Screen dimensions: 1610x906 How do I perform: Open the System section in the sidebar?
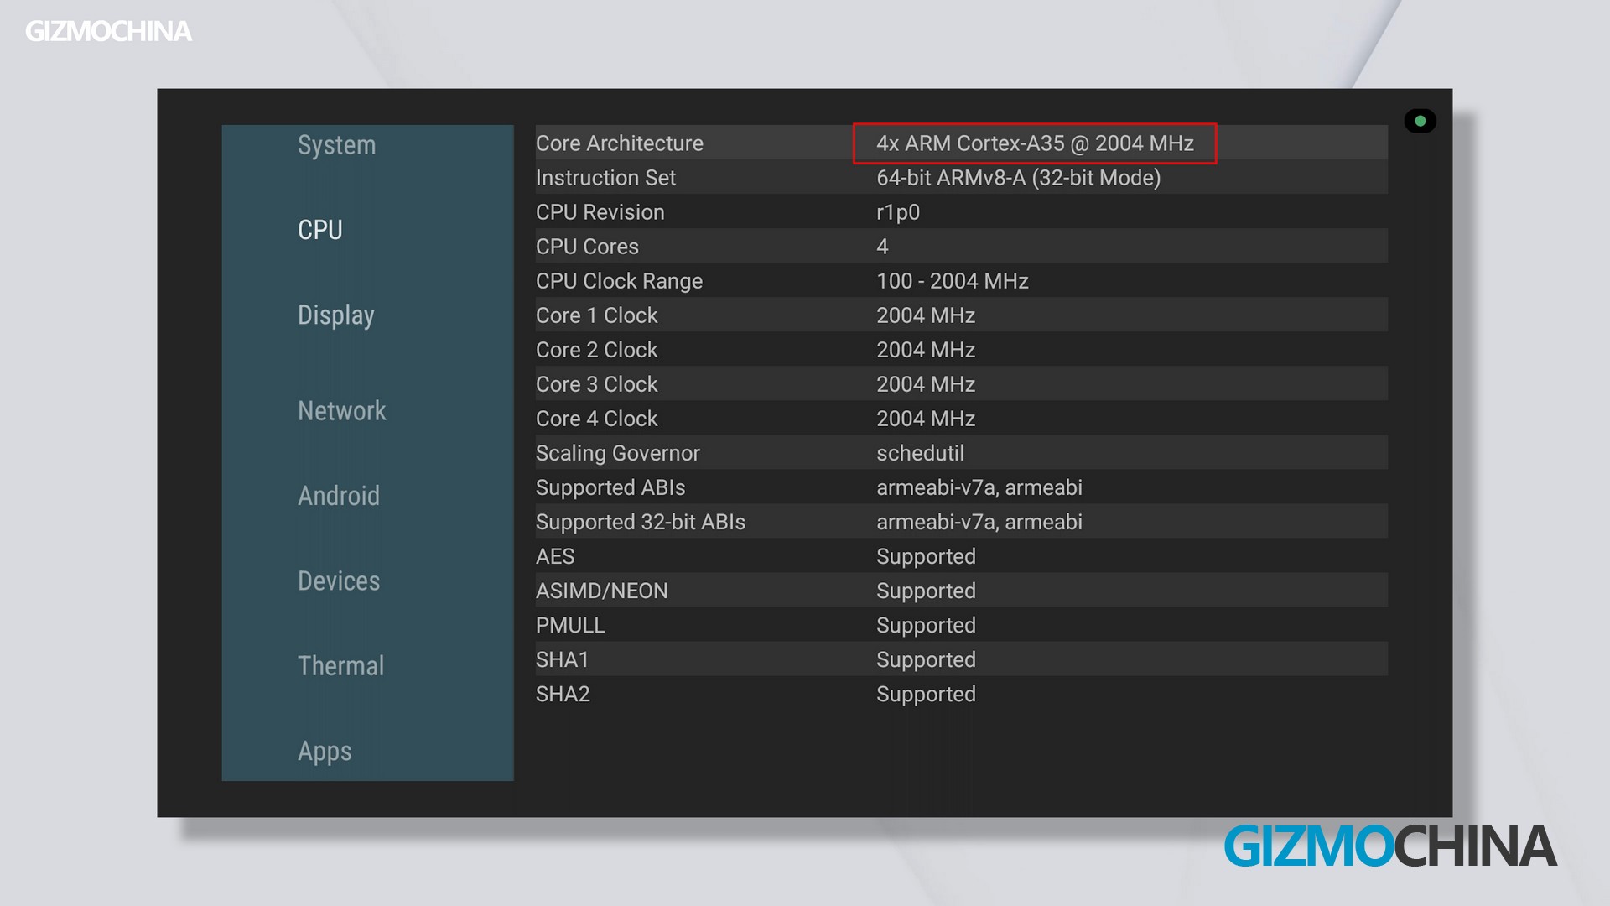[x=336, y=145]
